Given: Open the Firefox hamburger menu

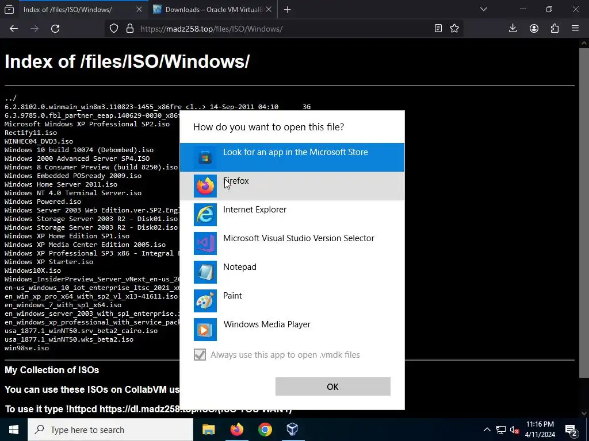Looking at the screenshot, I should tap(575, 29).
